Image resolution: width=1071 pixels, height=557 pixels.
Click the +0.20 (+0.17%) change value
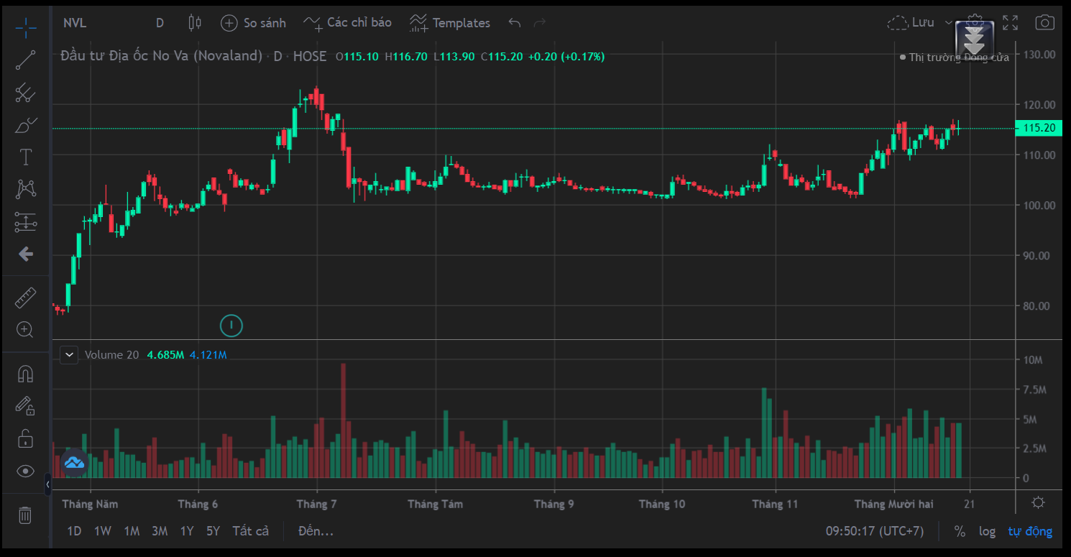(566, 56)
